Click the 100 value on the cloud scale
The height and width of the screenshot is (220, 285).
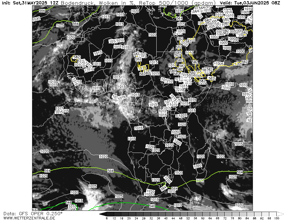277,218
